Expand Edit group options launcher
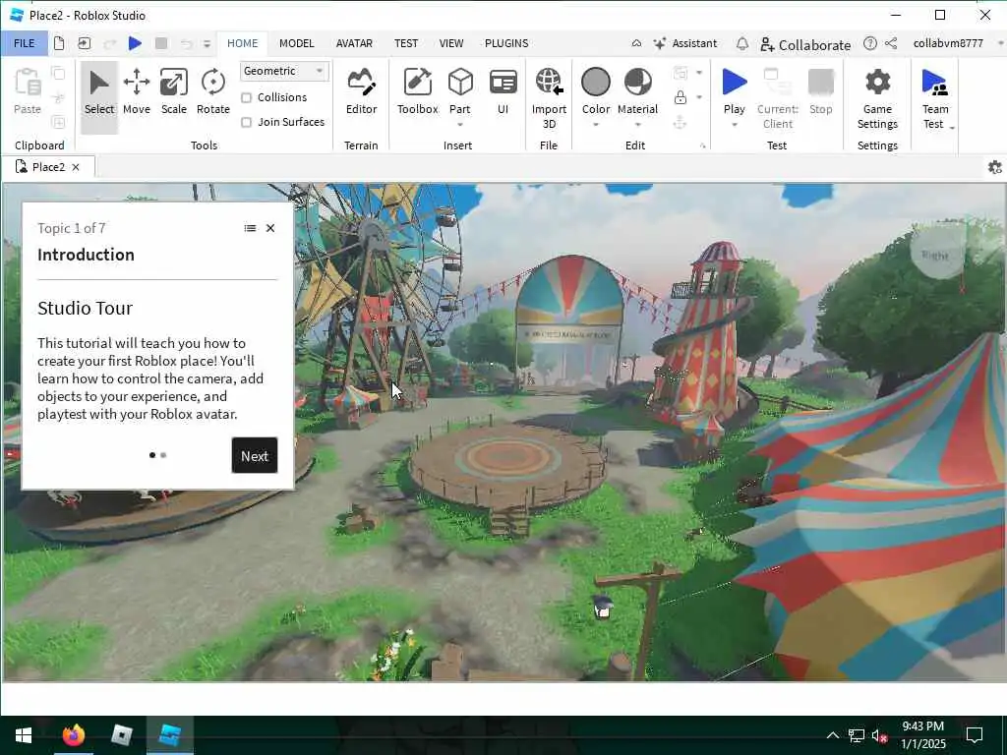 tap(702, 145)
